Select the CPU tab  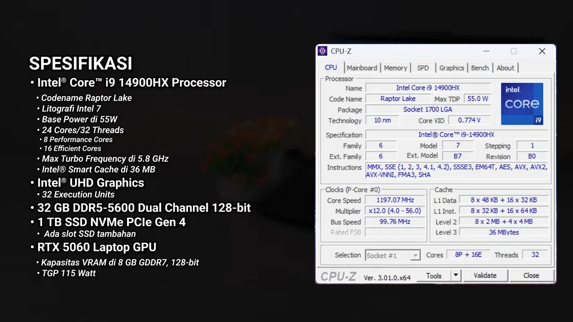(331, 68)
